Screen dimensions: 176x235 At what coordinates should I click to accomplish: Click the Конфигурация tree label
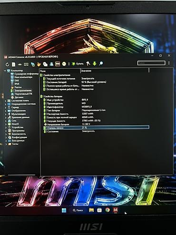[20, 137]
